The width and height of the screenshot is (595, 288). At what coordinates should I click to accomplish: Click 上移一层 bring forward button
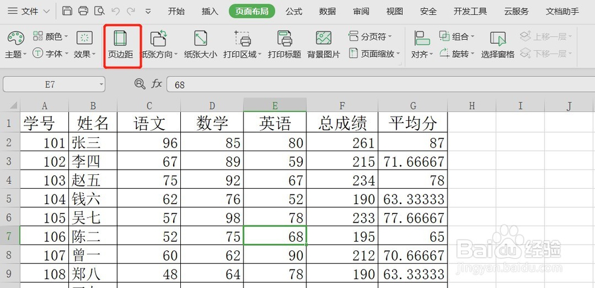coord(546,36)
